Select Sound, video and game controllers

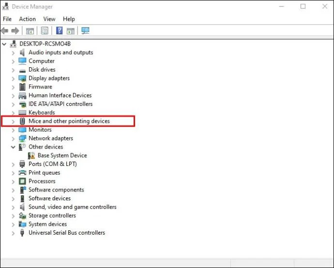pos(73,207)
